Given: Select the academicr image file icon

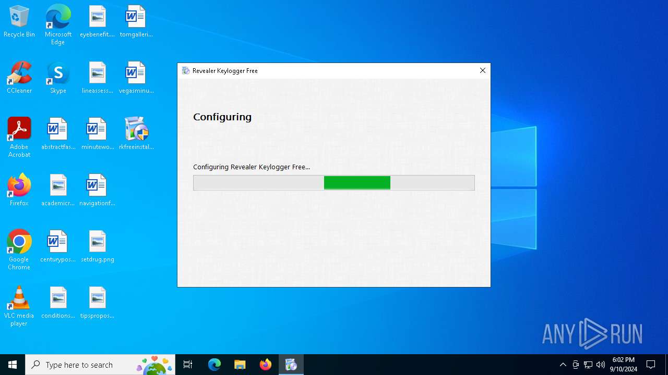Looking at the screenshot, I should click(x=58, y=191).
